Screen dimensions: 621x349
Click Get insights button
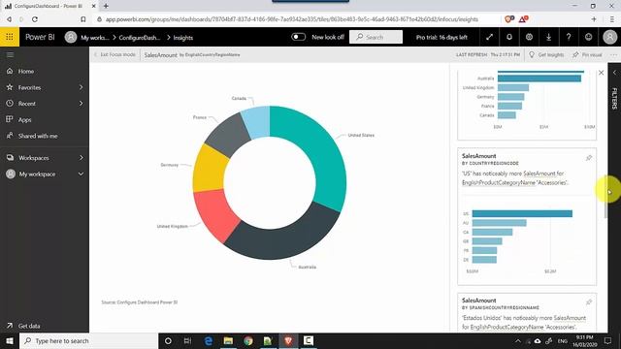[546, 54]
